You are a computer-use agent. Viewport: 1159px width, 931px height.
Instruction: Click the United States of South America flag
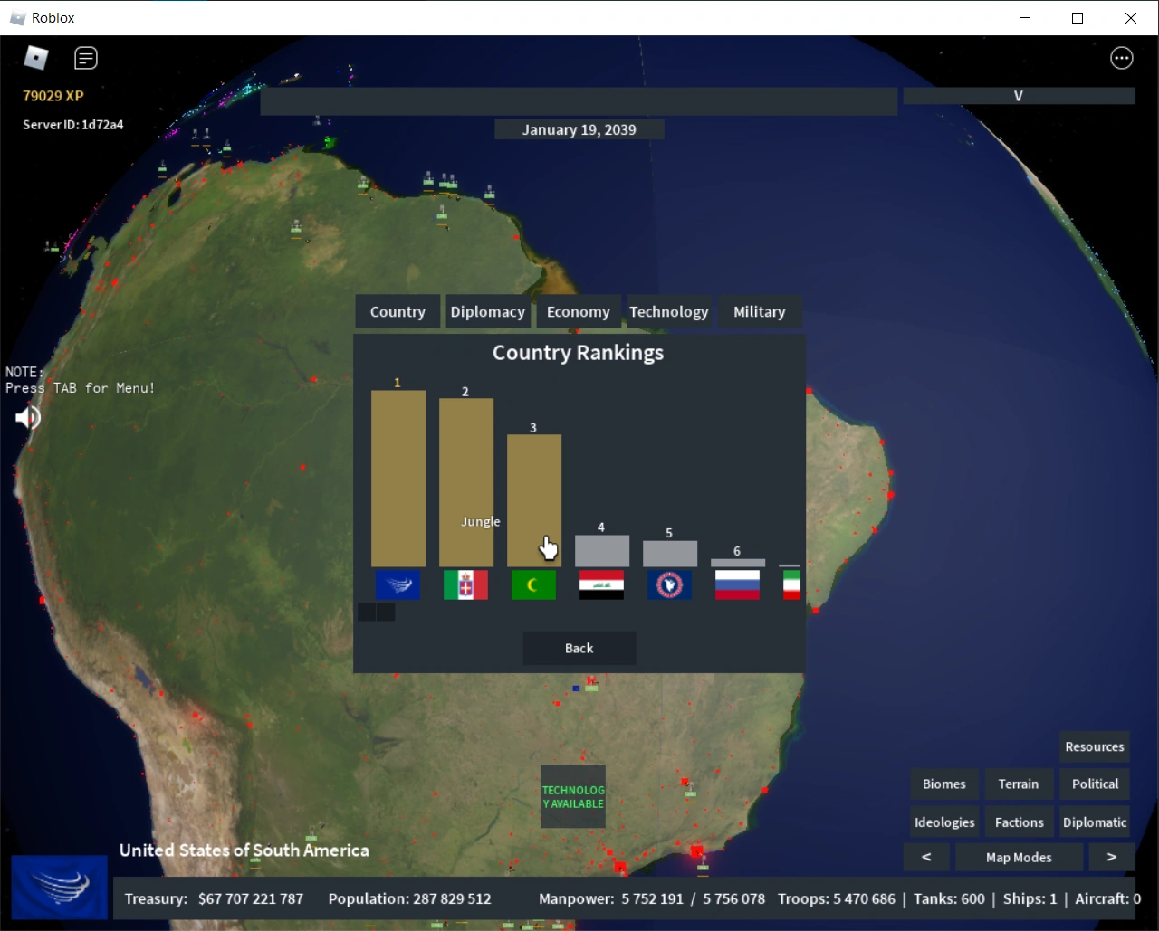tap(60, 888)
